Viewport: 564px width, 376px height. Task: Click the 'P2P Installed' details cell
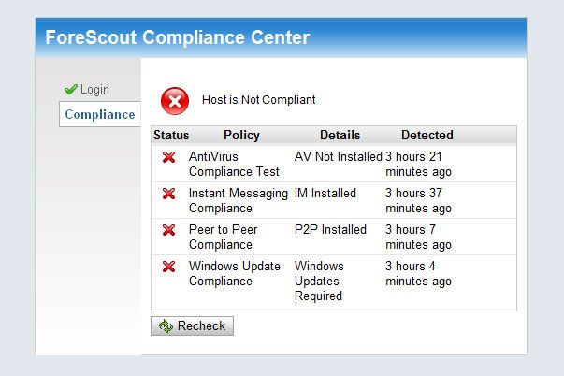(x=330, y=229)
